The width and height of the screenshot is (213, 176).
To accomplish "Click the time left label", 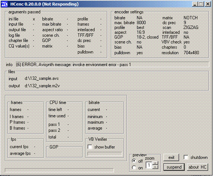I will pyautogui.click(x=55, y=109).
